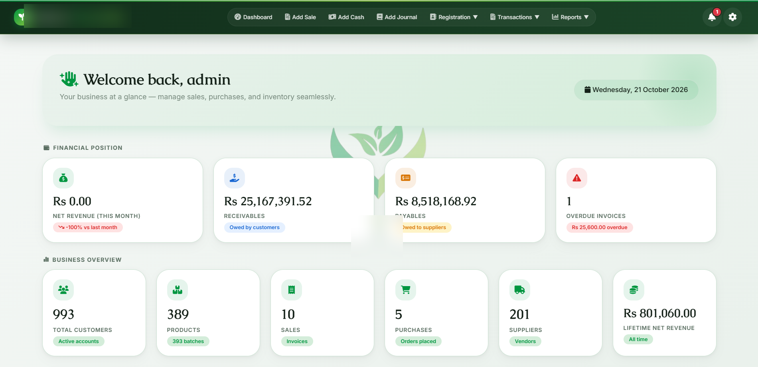Click the Welcome back, admin heading
The height and width of the screenshot is (367, 758).
point(157,79)
